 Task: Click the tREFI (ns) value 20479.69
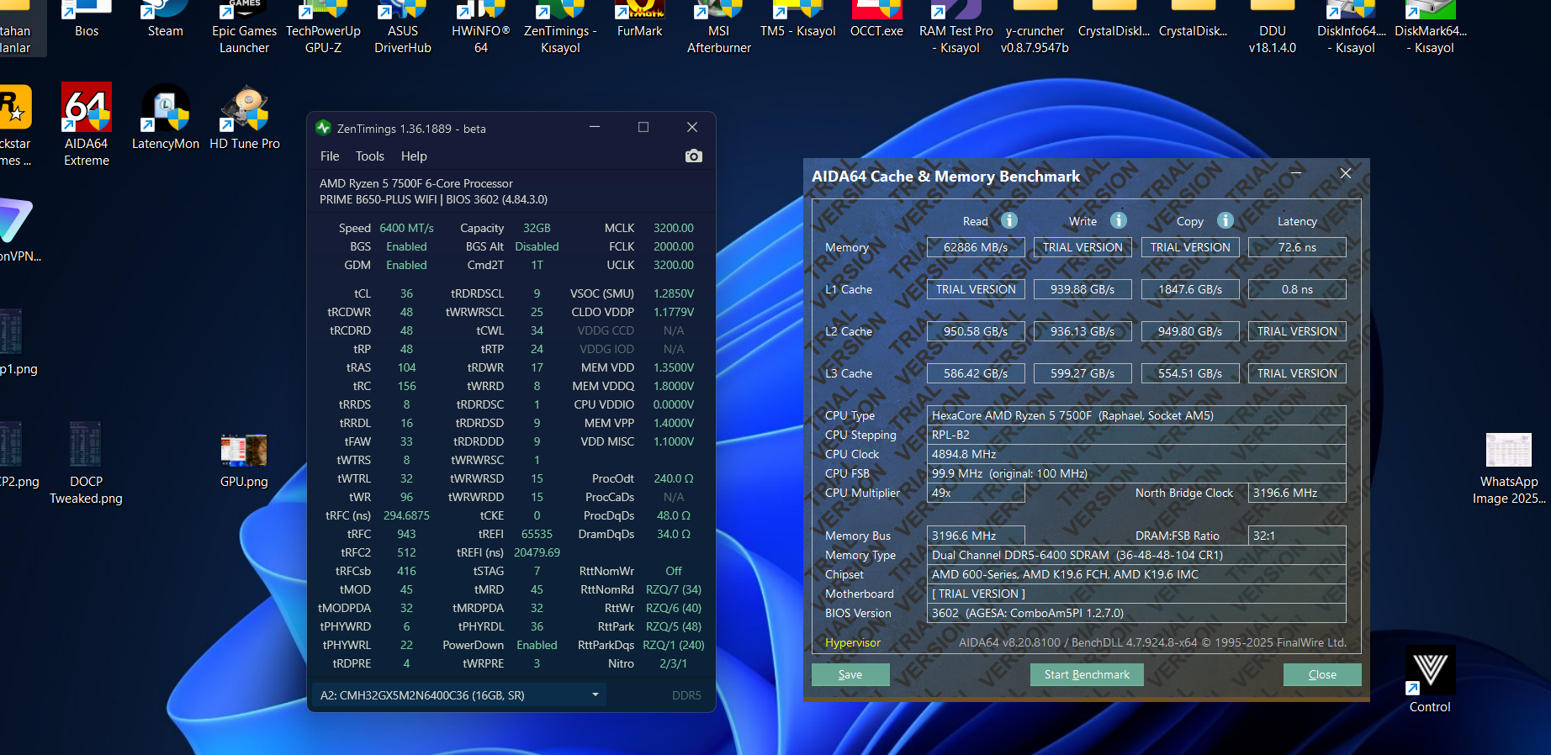point(537,552)
